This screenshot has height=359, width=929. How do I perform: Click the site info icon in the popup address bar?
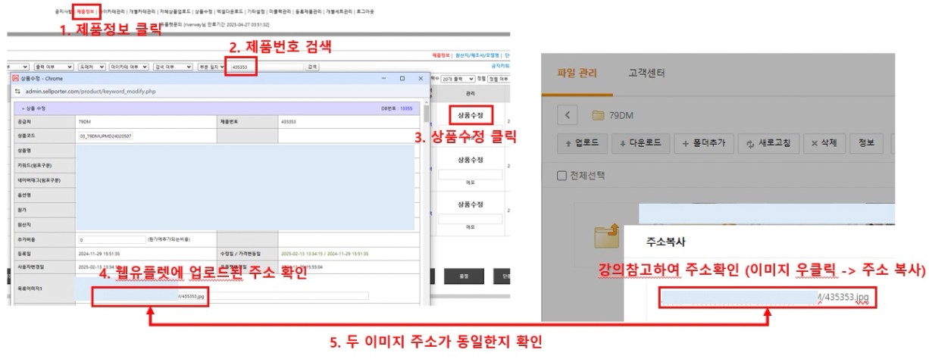pyautogui.click(x=17, y=91)
